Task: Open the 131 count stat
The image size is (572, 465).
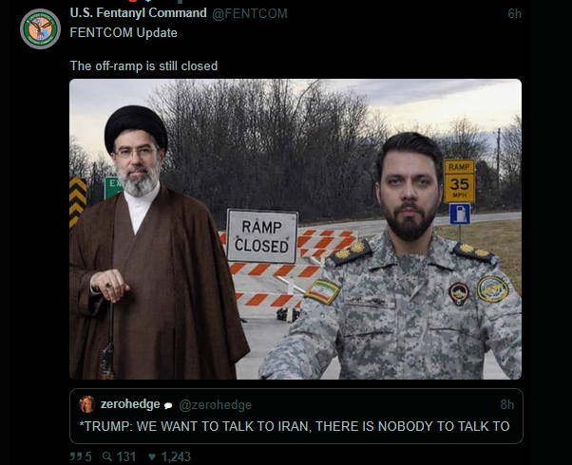Action: click(126, 456)
